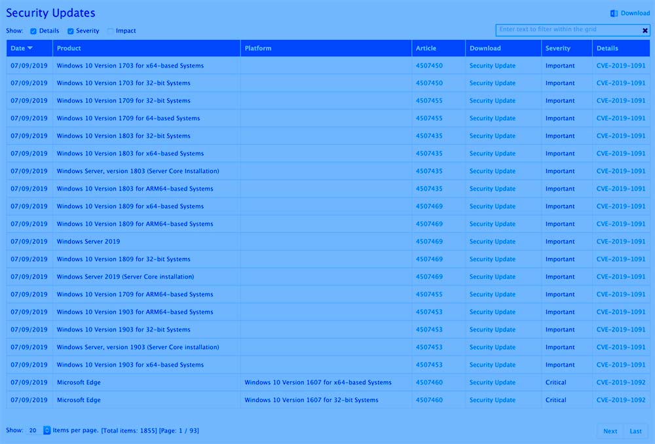Viewport: 655px width, 444px height.
Task: Open CVE-2019-1091 for Windows Server 2019 row
Action: point(621,242)
